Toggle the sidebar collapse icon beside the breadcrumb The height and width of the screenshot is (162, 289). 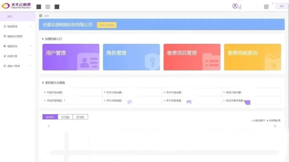click(x=41, y=16)
